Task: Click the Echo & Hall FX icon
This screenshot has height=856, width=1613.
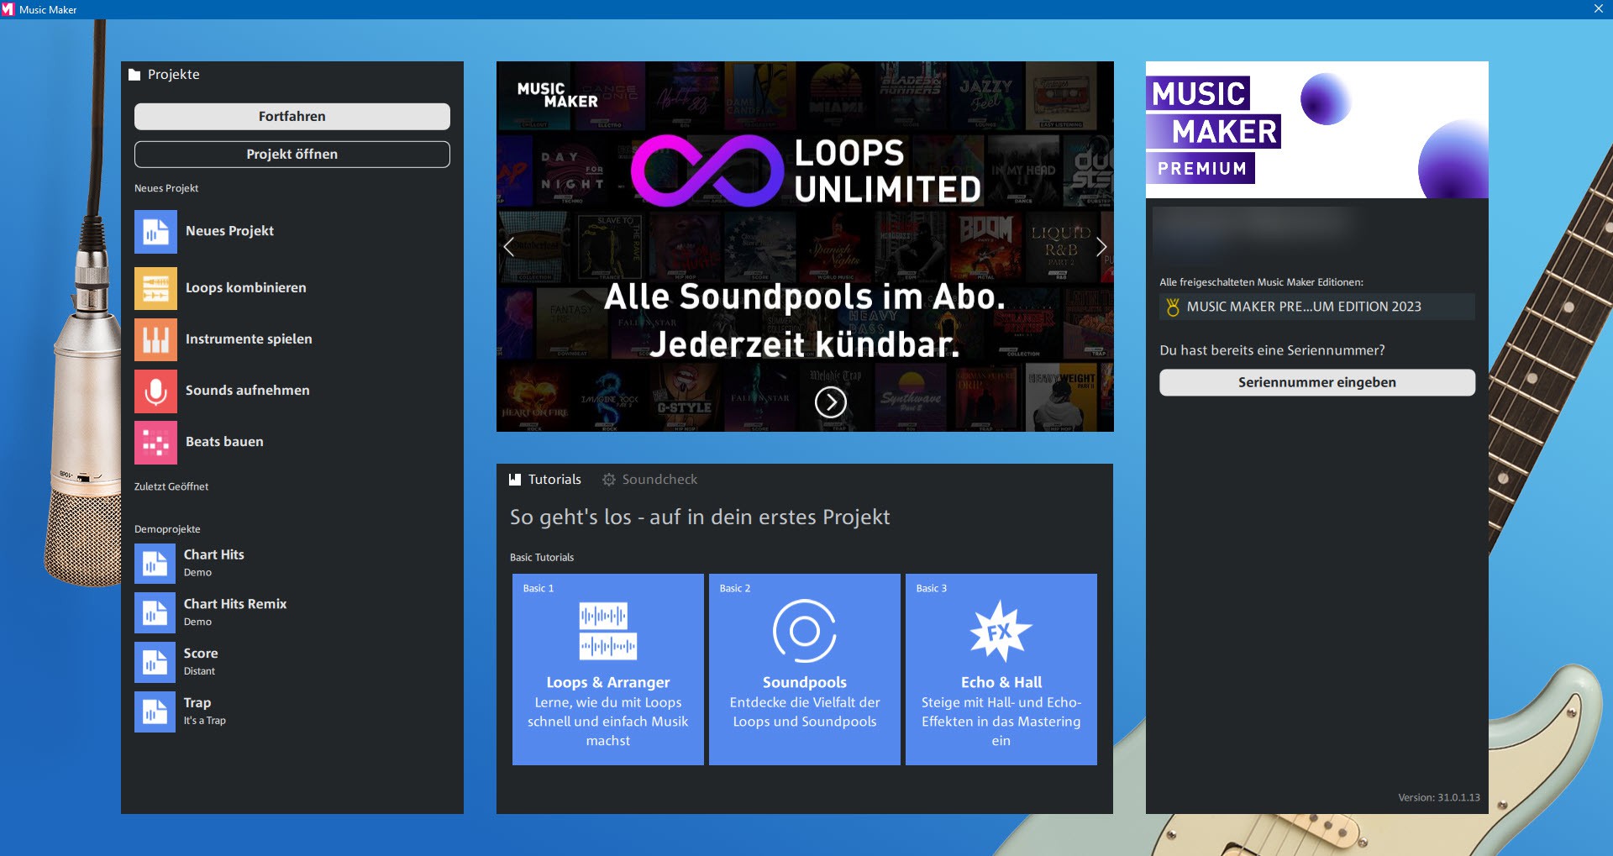Action: pos(1001,631)
